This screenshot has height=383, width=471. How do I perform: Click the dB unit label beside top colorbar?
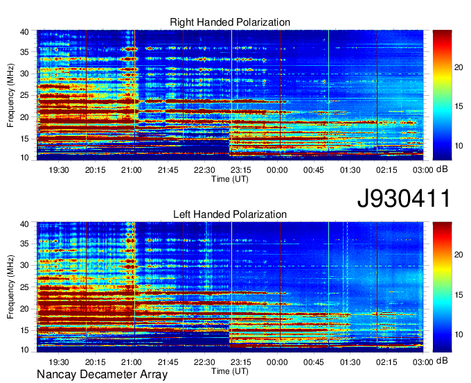tap(442, 169)
